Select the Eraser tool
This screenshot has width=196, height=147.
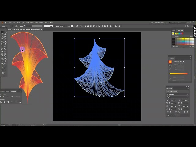[5, 44]
